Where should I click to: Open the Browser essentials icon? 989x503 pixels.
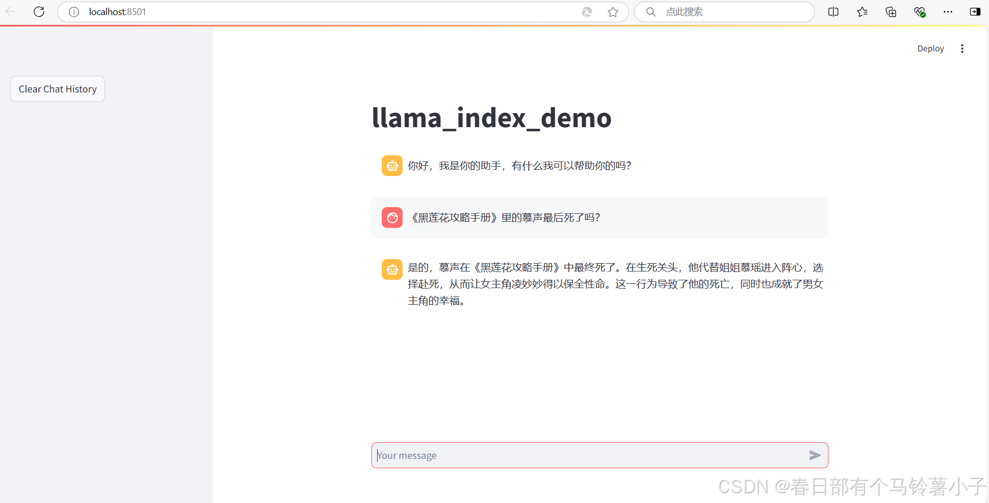tap(919, 11)
